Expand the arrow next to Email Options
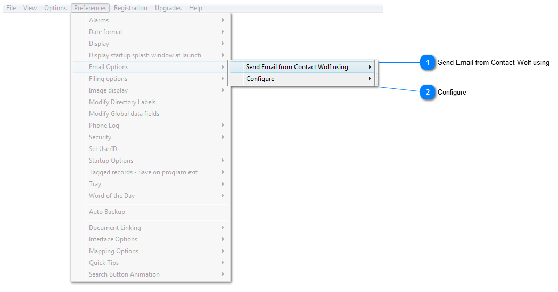 click(223, 67)
